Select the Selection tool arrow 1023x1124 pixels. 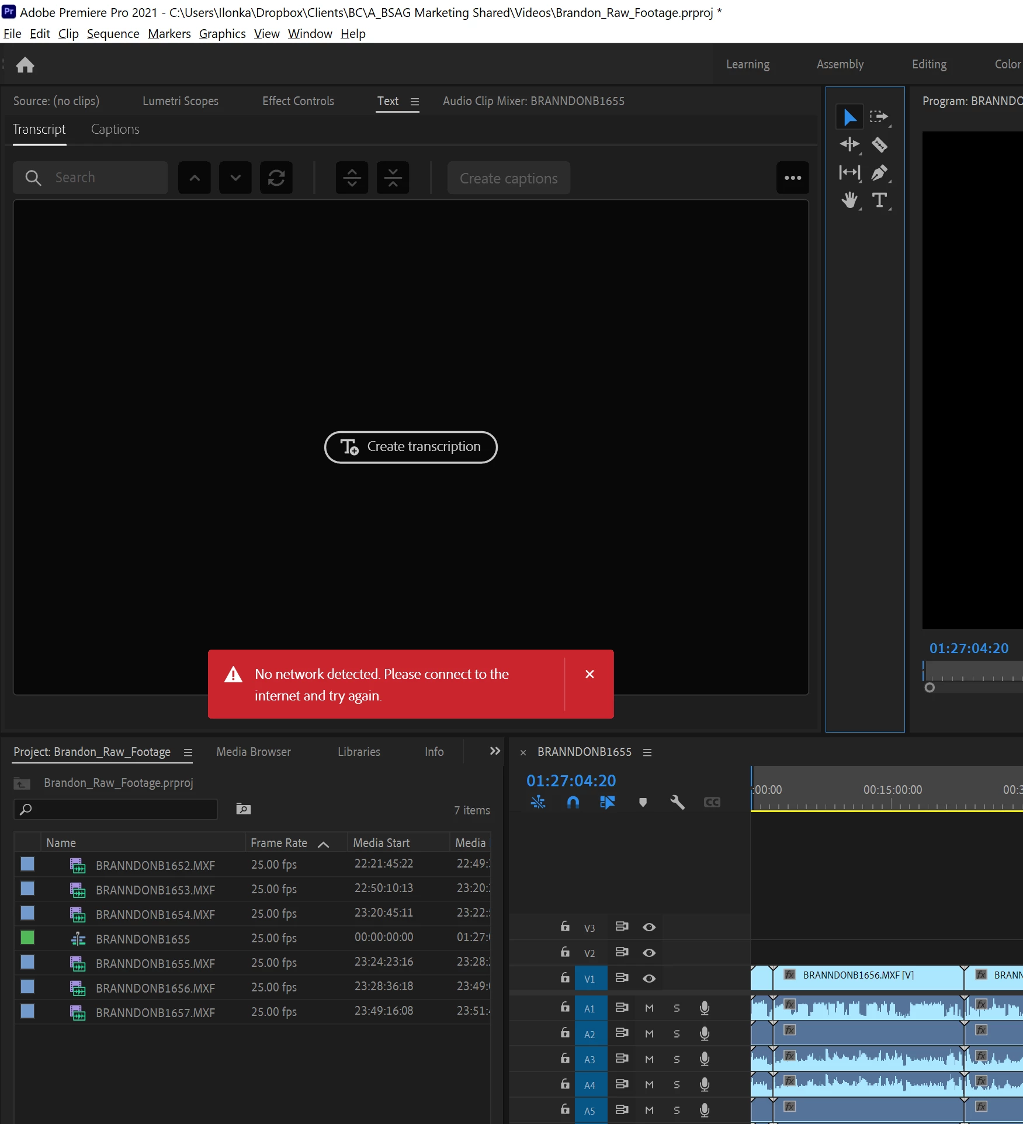click(x=849, y=117)
